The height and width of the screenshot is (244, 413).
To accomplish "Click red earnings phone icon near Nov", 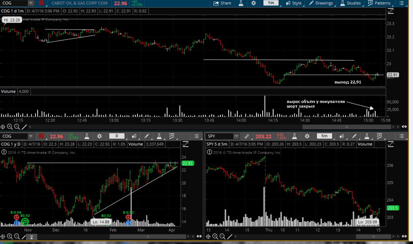I will click(x=16, y=217).
